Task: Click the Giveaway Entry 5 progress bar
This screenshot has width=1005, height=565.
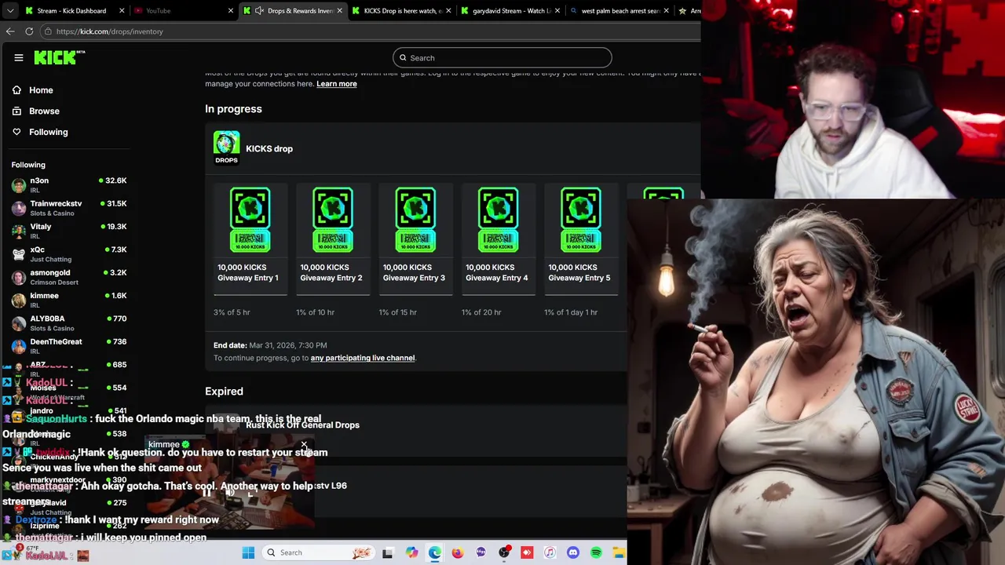Action: 581,294
